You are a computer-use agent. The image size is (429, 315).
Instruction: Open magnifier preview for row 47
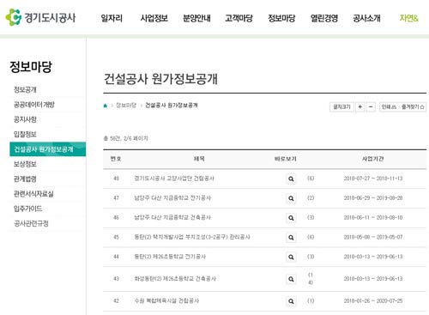point(291,198)
